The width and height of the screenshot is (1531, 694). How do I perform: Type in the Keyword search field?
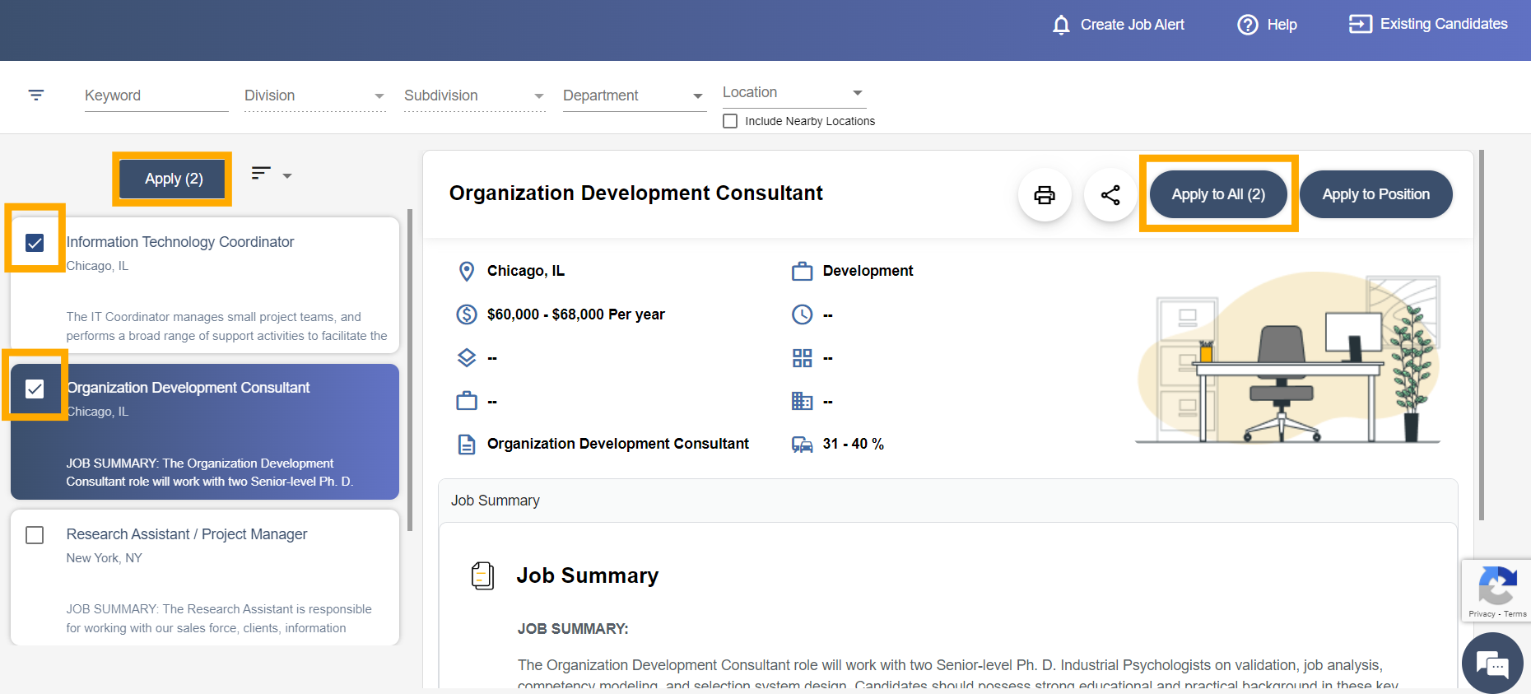coord(156,95)
